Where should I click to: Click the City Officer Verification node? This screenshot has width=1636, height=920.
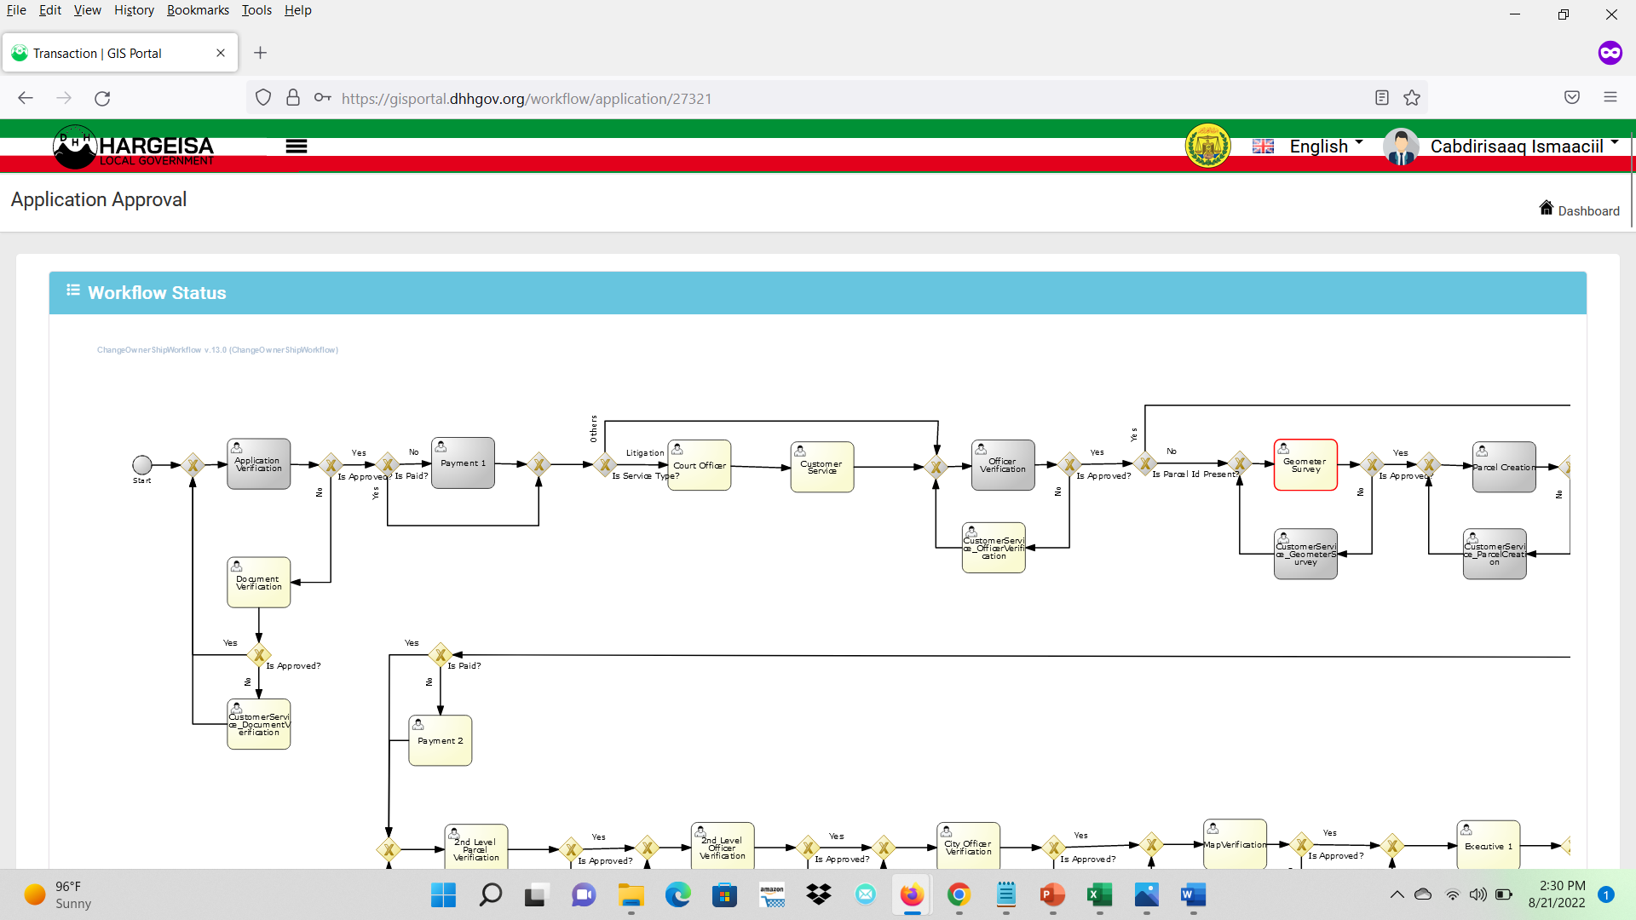click(969, 846)
